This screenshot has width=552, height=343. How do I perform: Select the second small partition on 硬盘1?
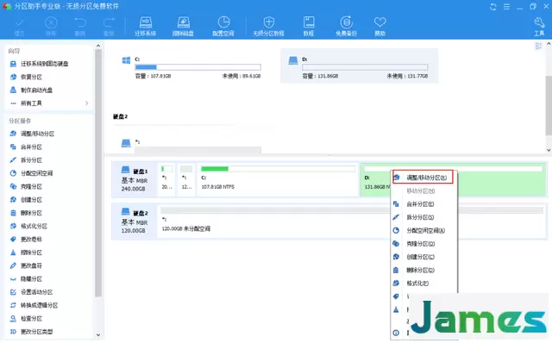pos(186,179)
